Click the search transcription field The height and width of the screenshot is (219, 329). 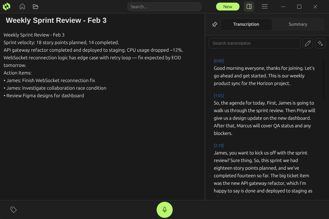255,43
